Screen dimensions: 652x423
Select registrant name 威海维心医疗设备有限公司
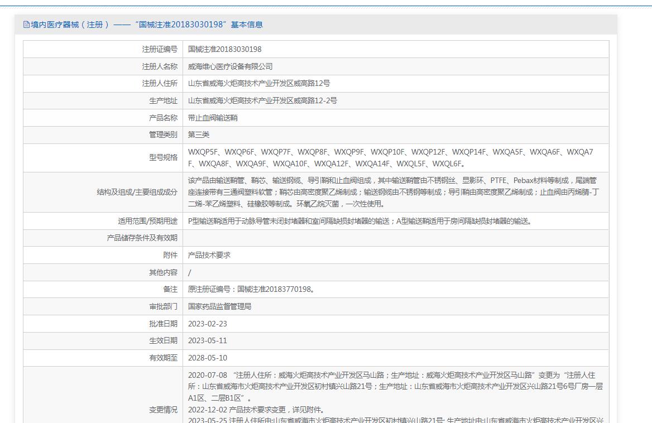[230, 66]
